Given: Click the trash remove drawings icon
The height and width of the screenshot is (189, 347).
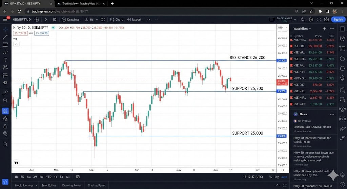Looking at the screenshot, I should tap(5, 144).
